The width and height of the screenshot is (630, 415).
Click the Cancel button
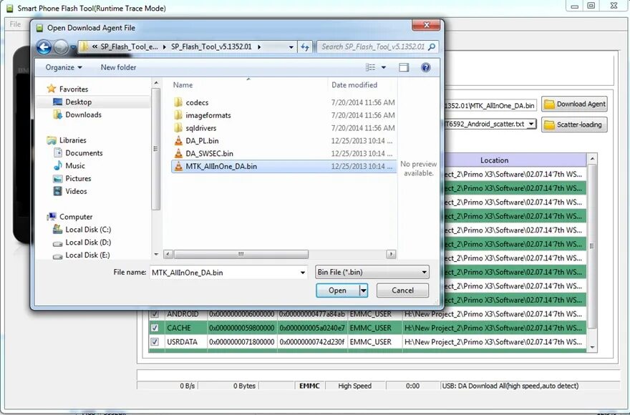[402, 290]
